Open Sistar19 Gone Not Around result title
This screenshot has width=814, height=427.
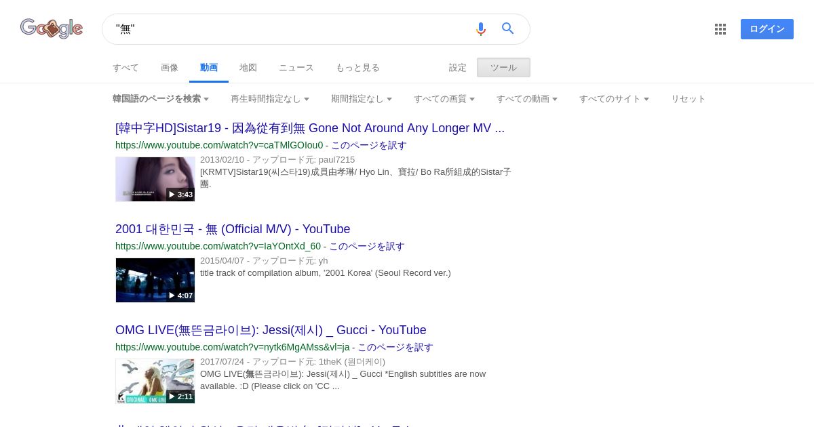click(310, 128)
